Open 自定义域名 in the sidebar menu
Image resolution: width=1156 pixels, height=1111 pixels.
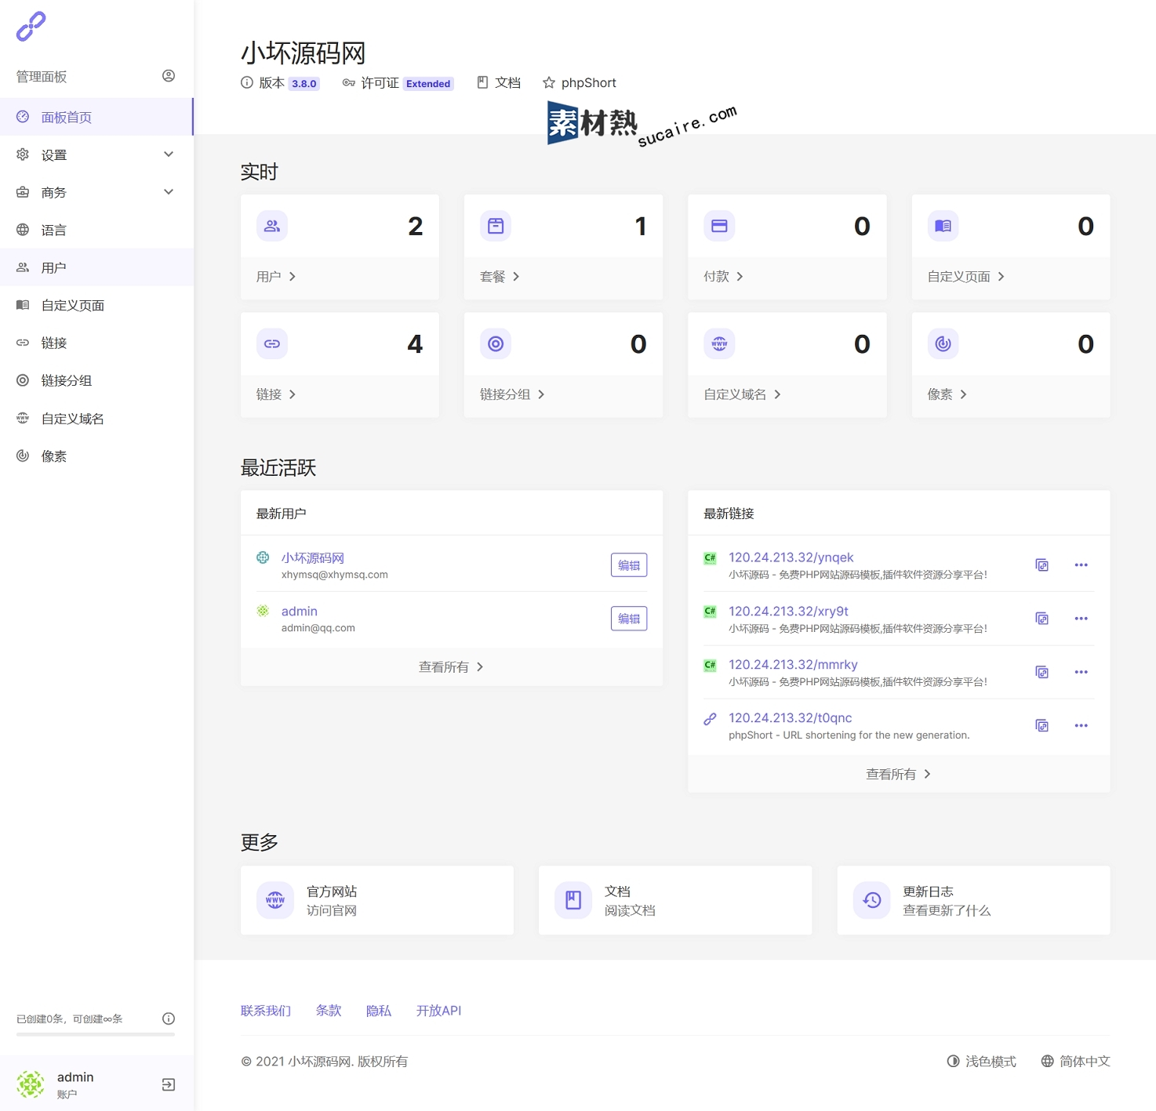pos(96,419)
